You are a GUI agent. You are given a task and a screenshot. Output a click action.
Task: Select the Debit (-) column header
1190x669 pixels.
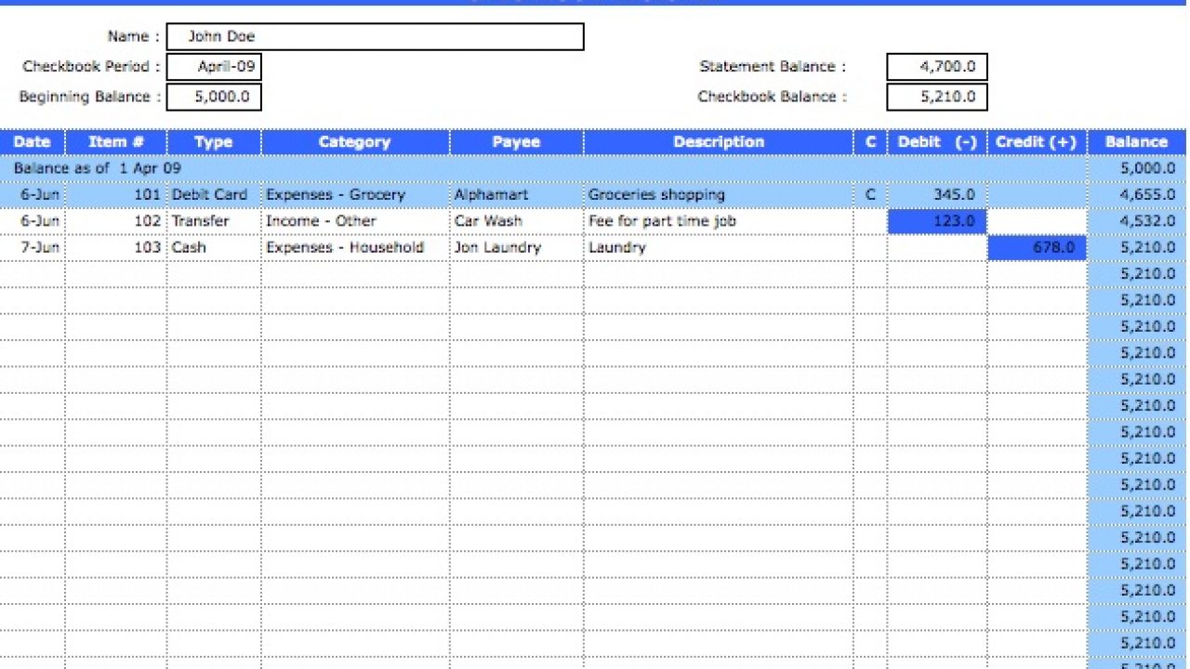point(936,141)
